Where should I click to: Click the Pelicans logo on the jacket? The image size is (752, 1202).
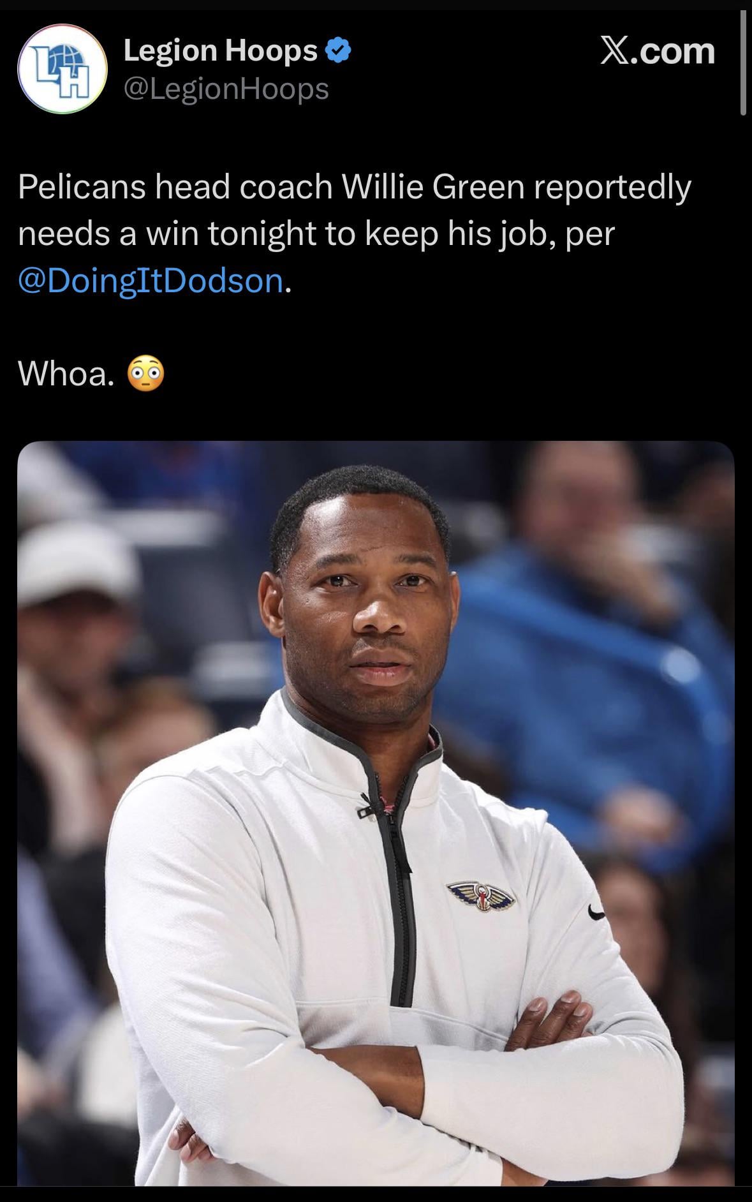481,894
